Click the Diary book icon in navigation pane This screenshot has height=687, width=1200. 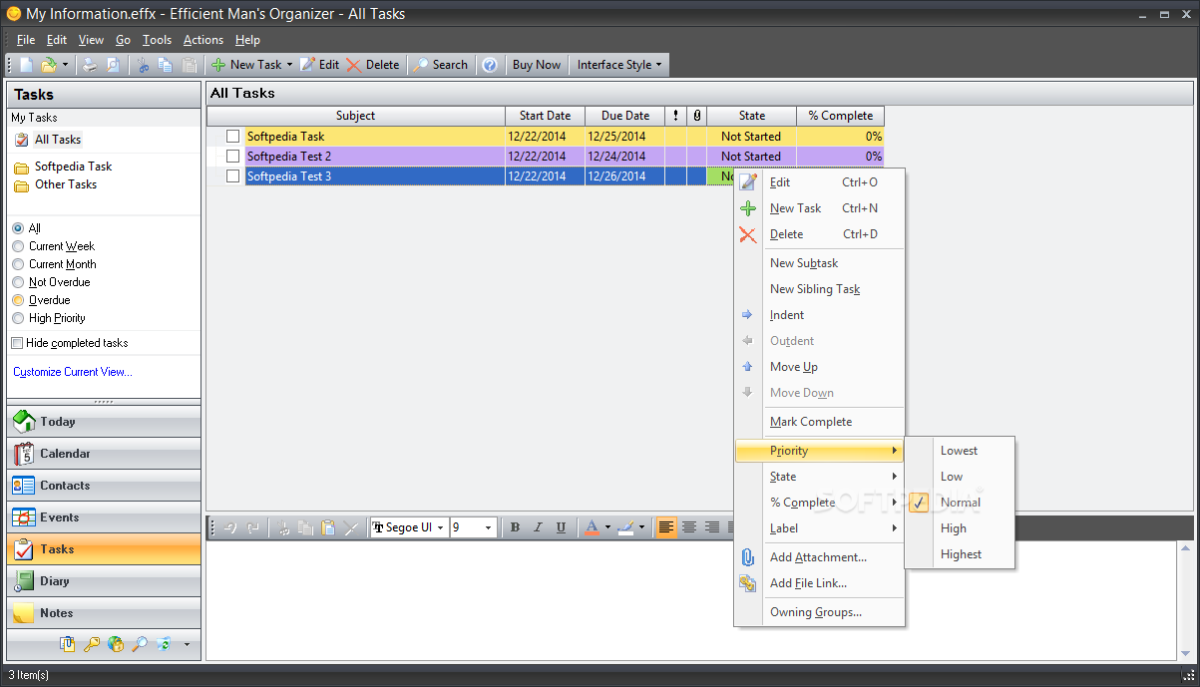(x=24, y=581)
